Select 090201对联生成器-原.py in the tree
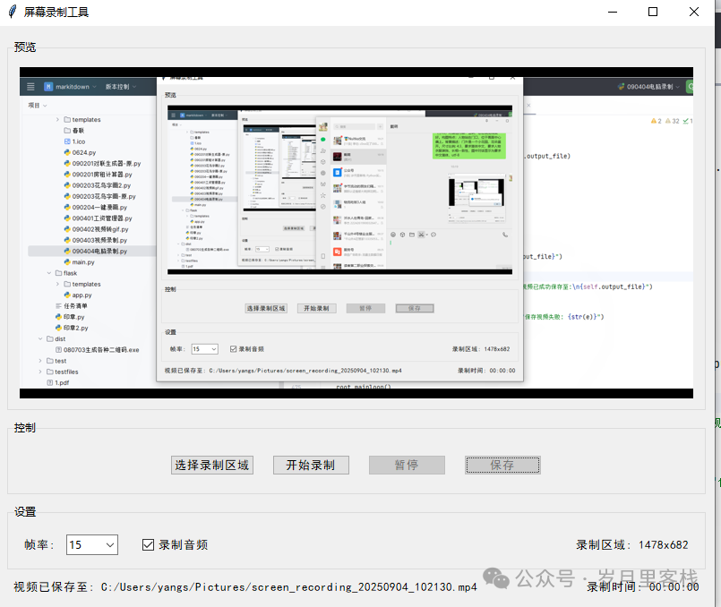 click(102, 163)
